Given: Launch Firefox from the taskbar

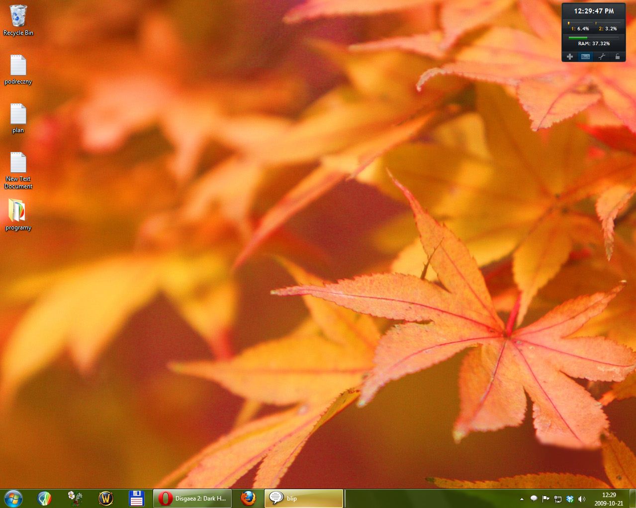Looking at the screenshot, I should [248, 498].
